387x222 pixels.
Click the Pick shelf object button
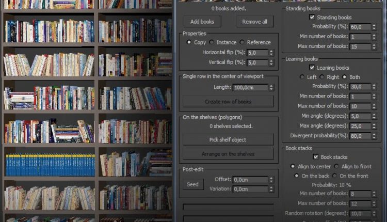click(228, 139)
